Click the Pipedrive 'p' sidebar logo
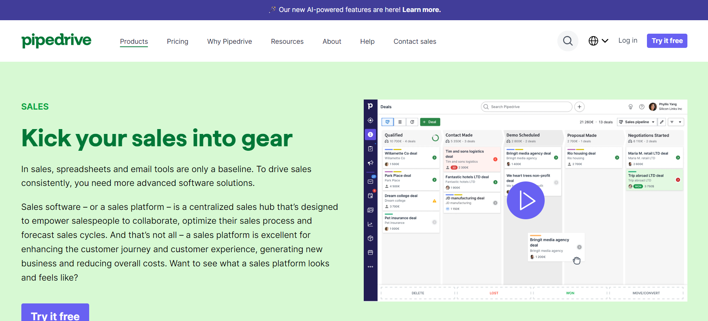Image resolution: width=708 pixels, height=321 pixels. tap(370, 106)
